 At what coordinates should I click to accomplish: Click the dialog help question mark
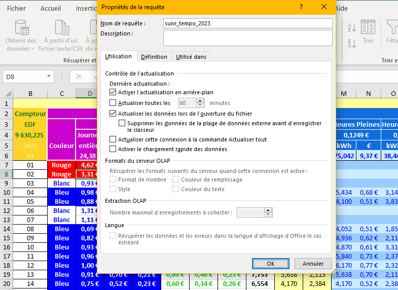(301, 7)
